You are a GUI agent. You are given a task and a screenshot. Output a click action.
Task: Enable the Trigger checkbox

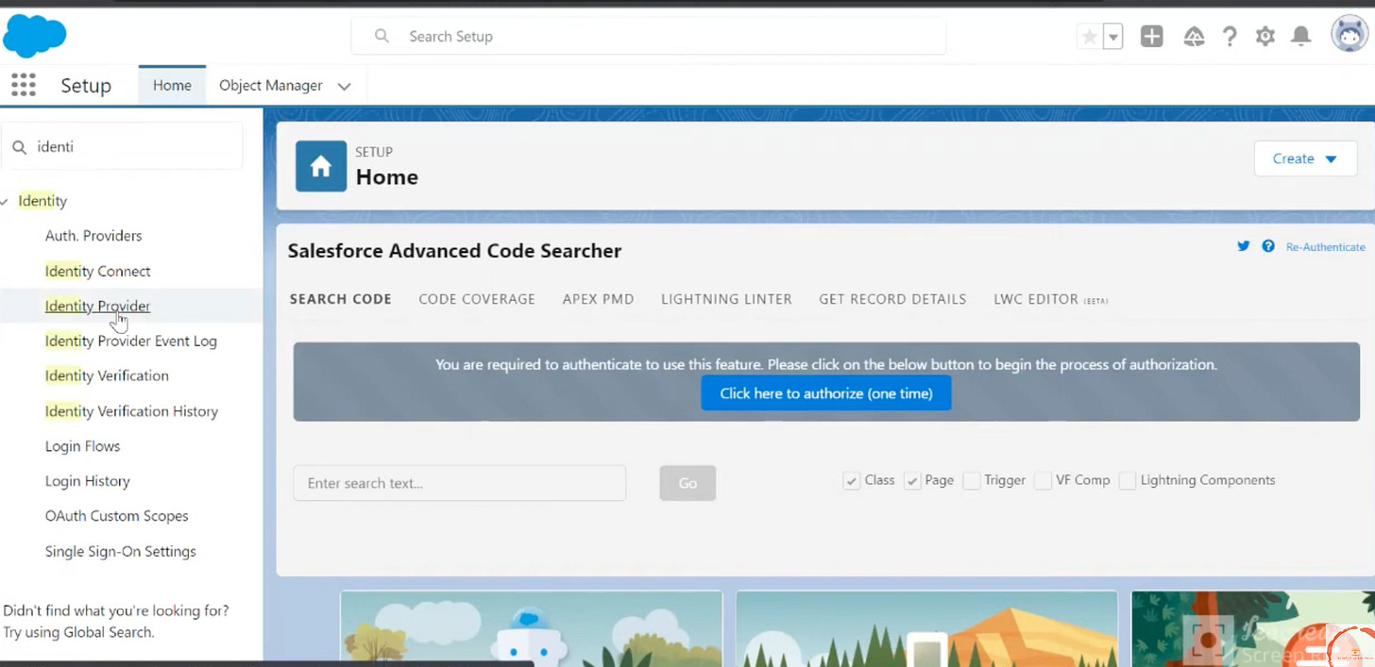[972, 481]
